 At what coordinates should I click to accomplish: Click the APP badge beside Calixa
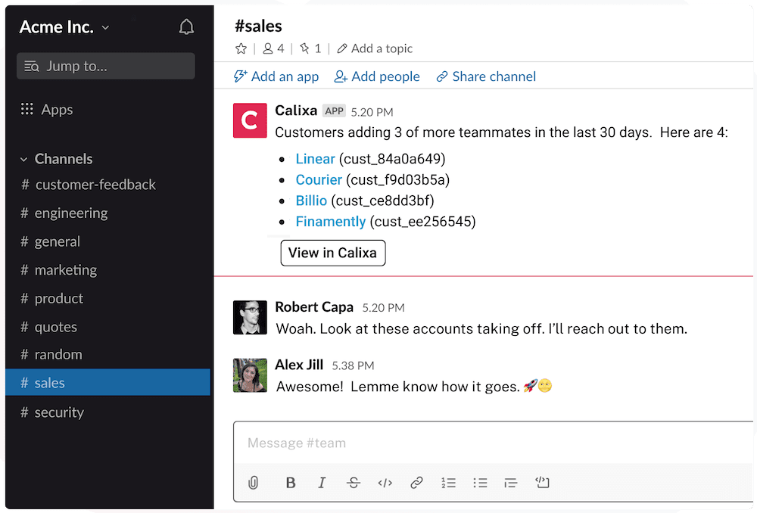[x=334, y=111]
